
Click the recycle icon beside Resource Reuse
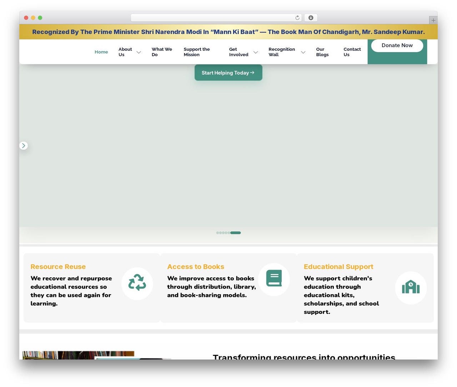(137, 282)
